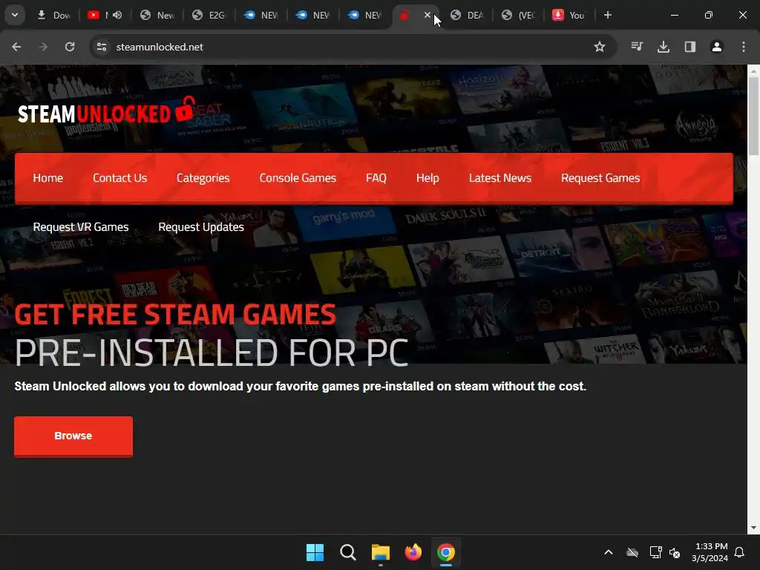Switch to the (VEC tab
760x570 pixels.
519,15
